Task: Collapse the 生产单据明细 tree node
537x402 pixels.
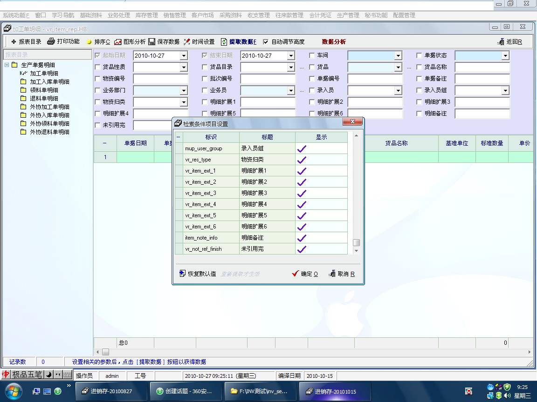Action: pos(7,65)
